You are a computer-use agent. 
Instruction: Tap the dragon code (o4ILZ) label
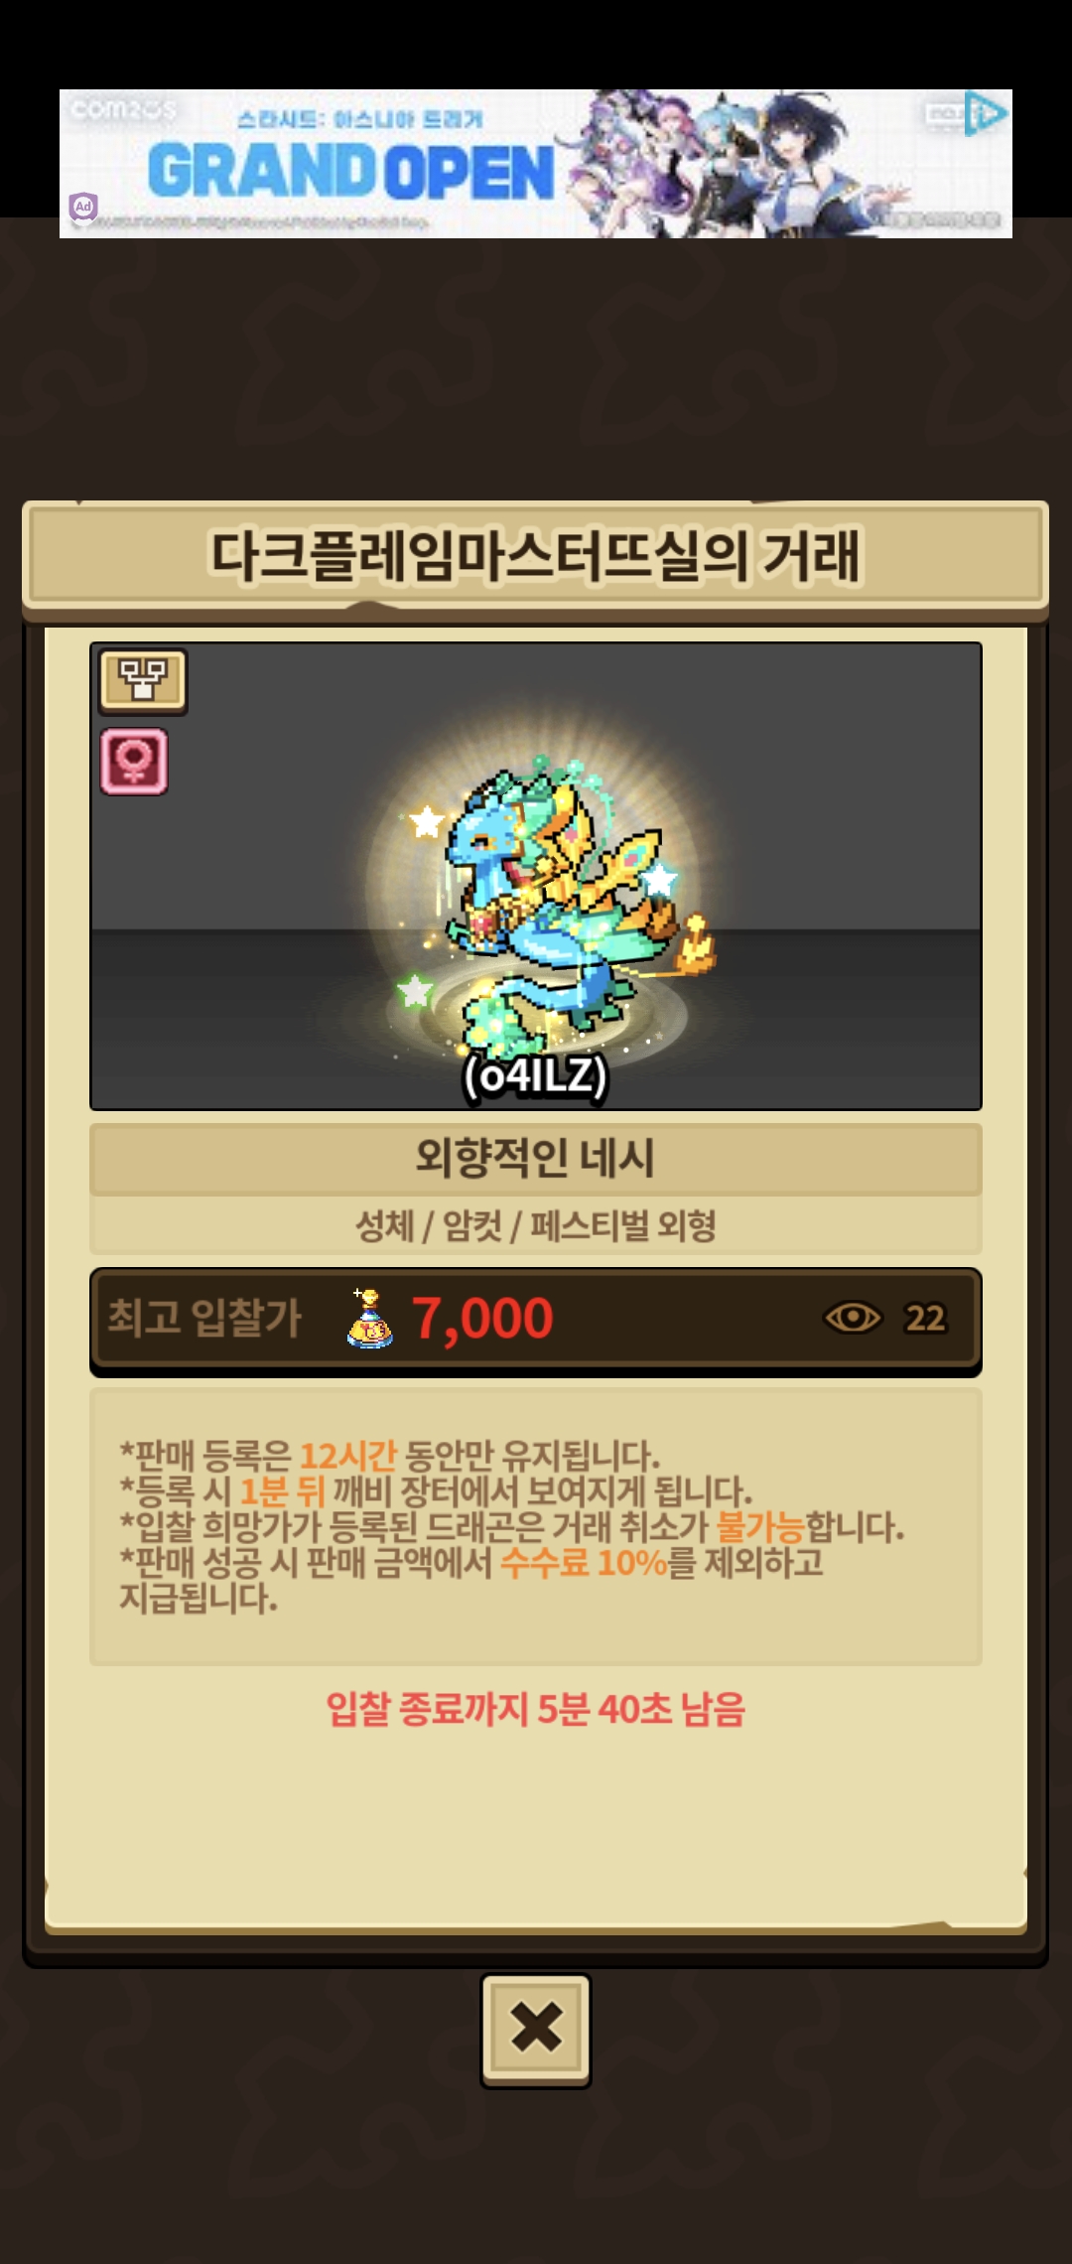coord(535,1074)
